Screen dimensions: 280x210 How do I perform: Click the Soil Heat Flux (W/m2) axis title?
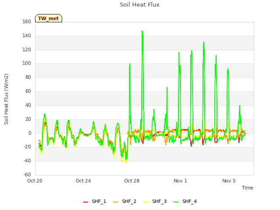tap(6, 99)
